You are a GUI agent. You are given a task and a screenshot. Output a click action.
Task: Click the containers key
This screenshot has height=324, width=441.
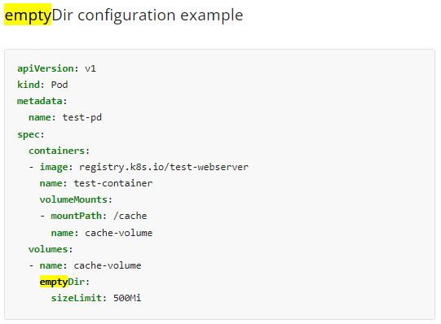click(x=59, y=151)
